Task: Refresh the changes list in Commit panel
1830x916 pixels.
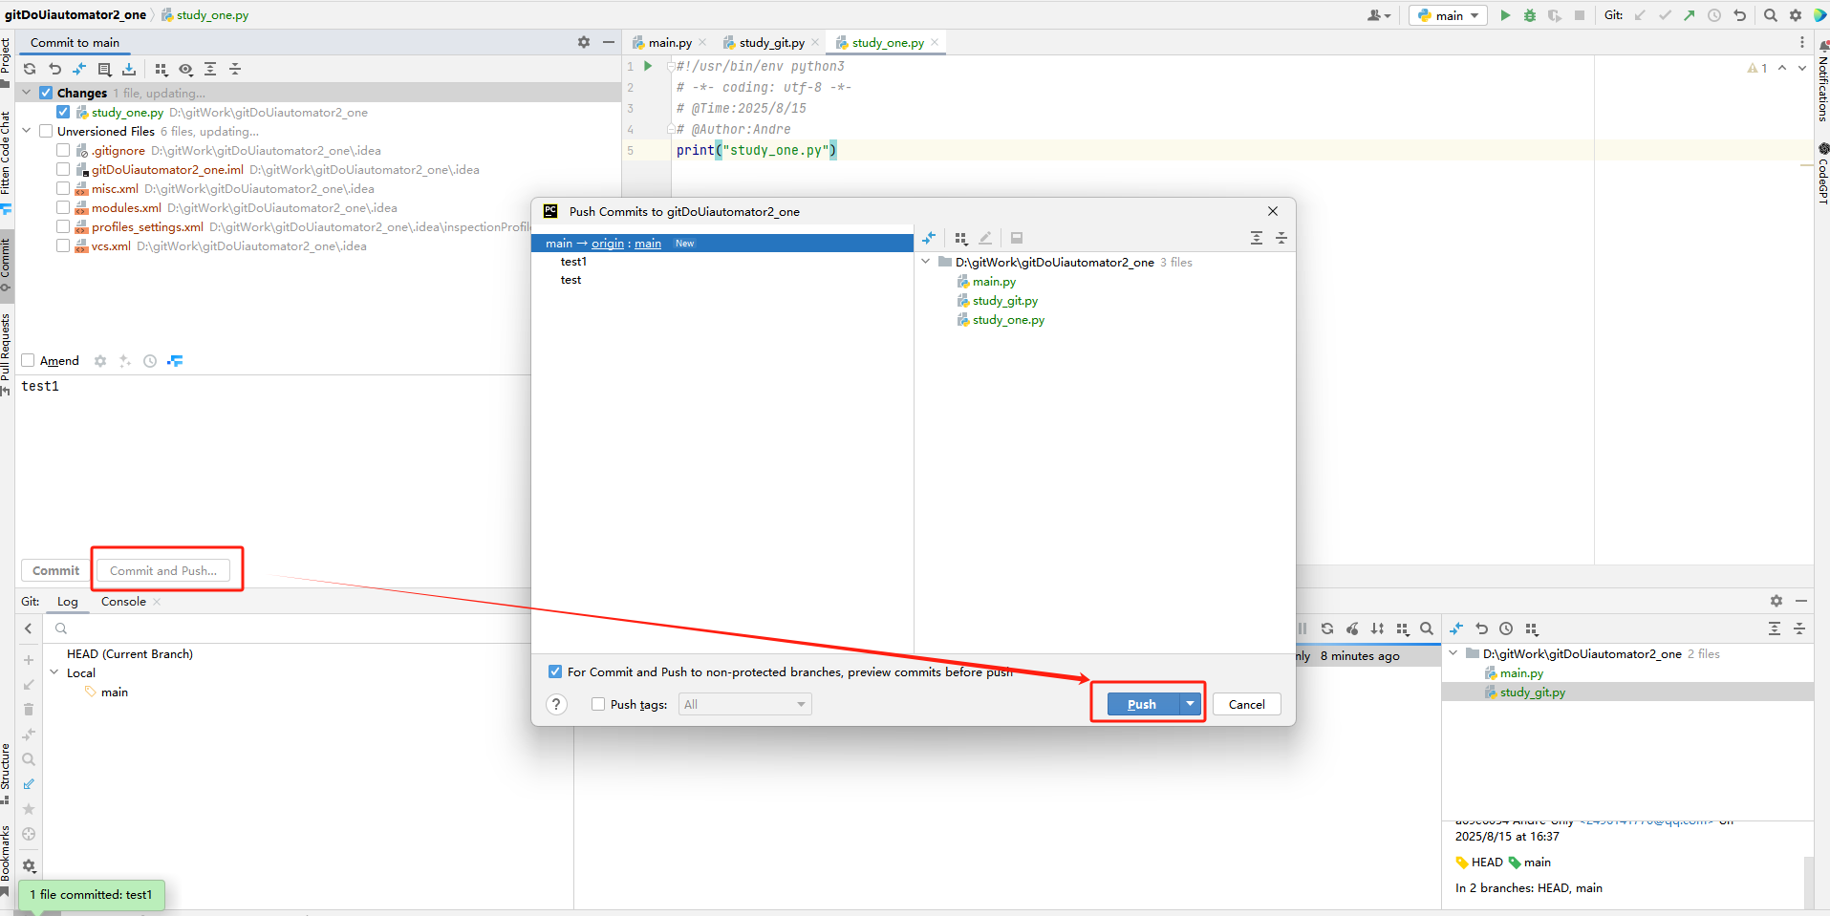Action: [x=29, y=69]
